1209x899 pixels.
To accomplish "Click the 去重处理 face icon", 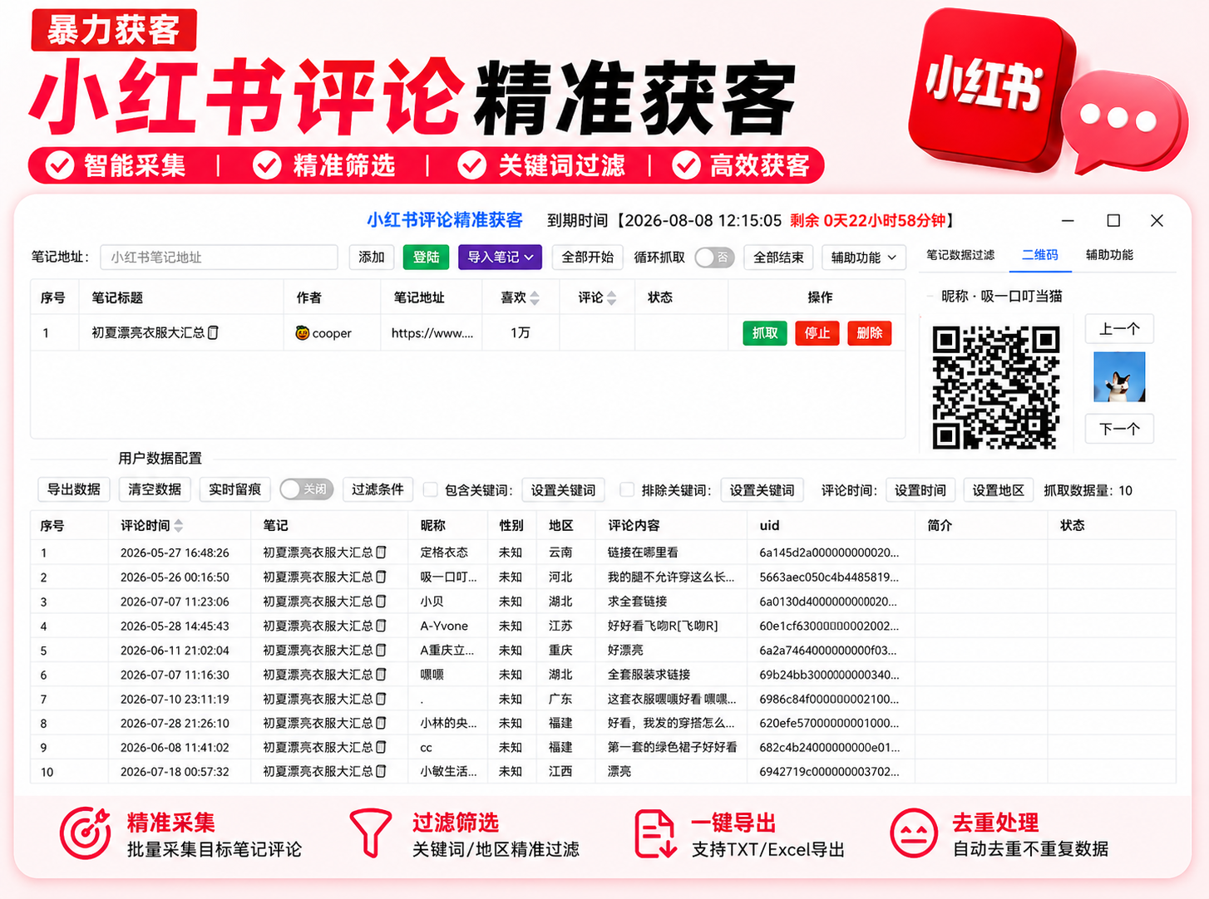I will [x=913, y=833].
